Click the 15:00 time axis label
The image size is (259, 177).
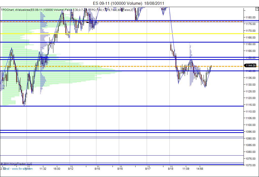(x=57, y=169)
